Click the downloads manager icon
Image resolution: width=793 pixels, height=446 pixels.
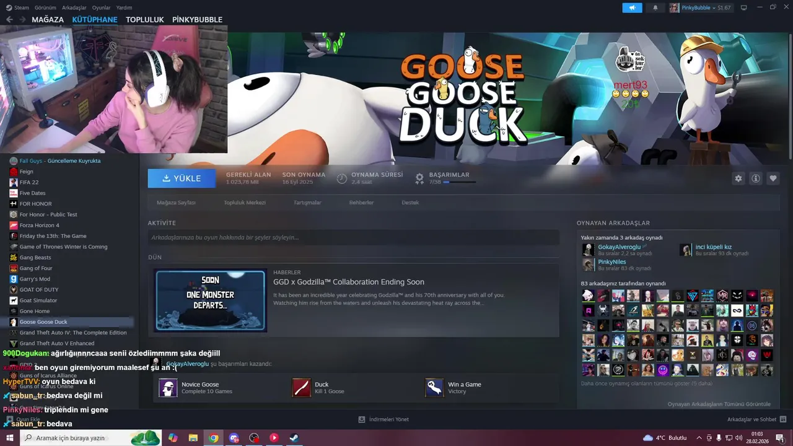point(362,419)
